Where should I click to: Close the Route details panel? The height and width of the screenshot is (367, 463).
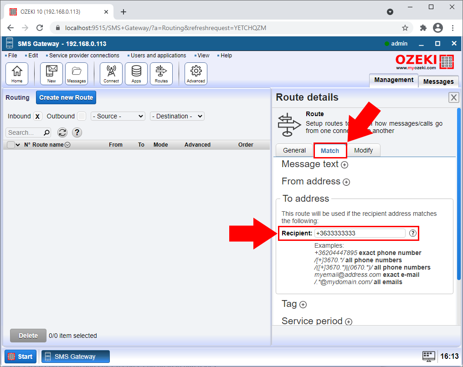click(x=454, y=97)
